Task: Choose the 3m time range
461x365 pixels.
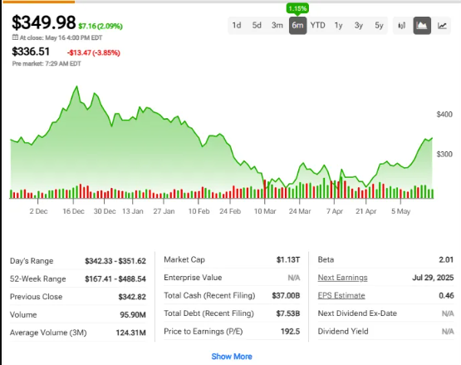Action: click(x=277, y=26)
